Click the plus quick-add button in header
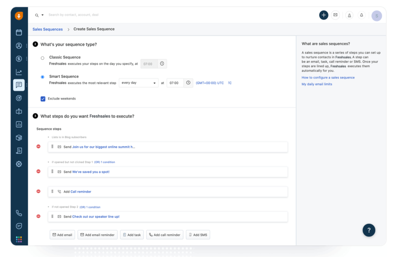The height and width of the screenshot is (257, 400). [x=323, y=15]
